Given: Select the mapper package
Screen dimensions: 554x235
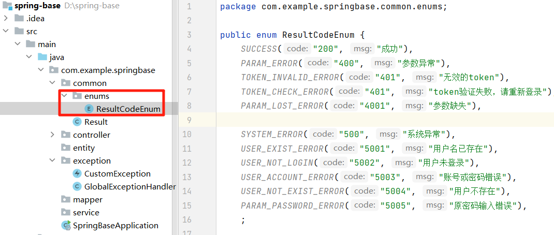Looking at the screenshot, I should (x=88, y=199).
